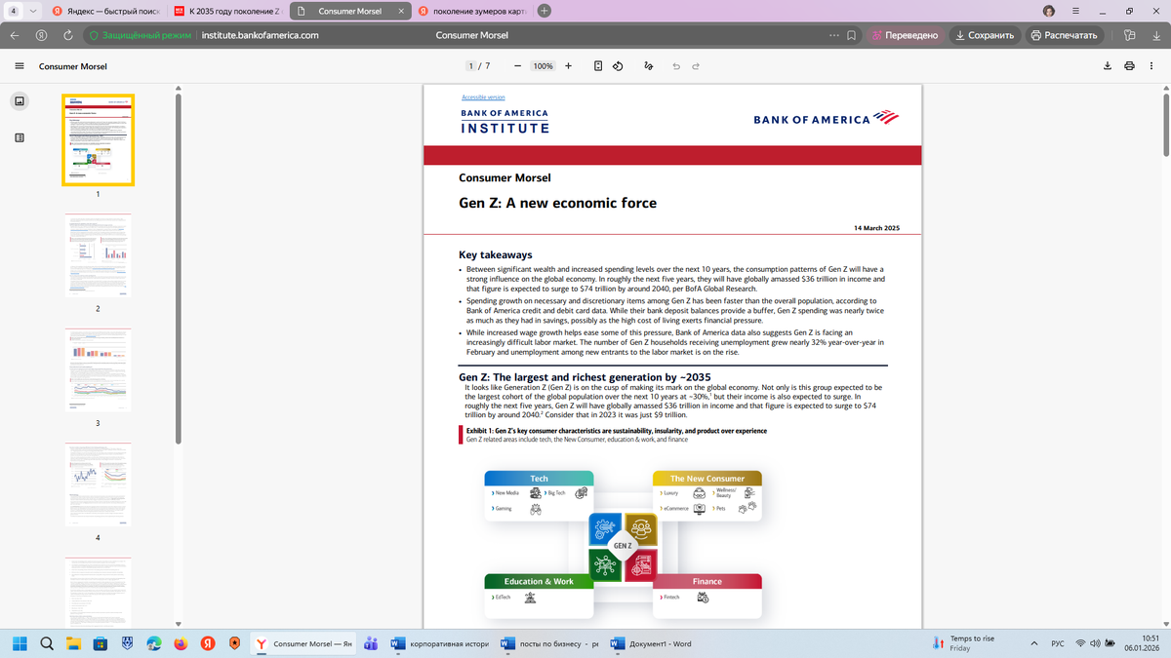
Task: Select page 1 thumbnail
Action: click(98, 139)
